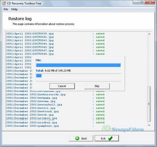Click the green checkmark icon on Exit
The image size is (157, 147).
tap(110, 138)
